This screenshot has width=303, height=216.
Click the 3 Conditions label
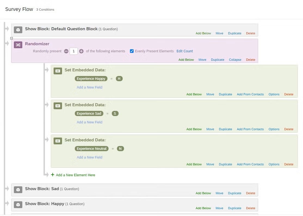pyautogui.click(x=45, y=10)
